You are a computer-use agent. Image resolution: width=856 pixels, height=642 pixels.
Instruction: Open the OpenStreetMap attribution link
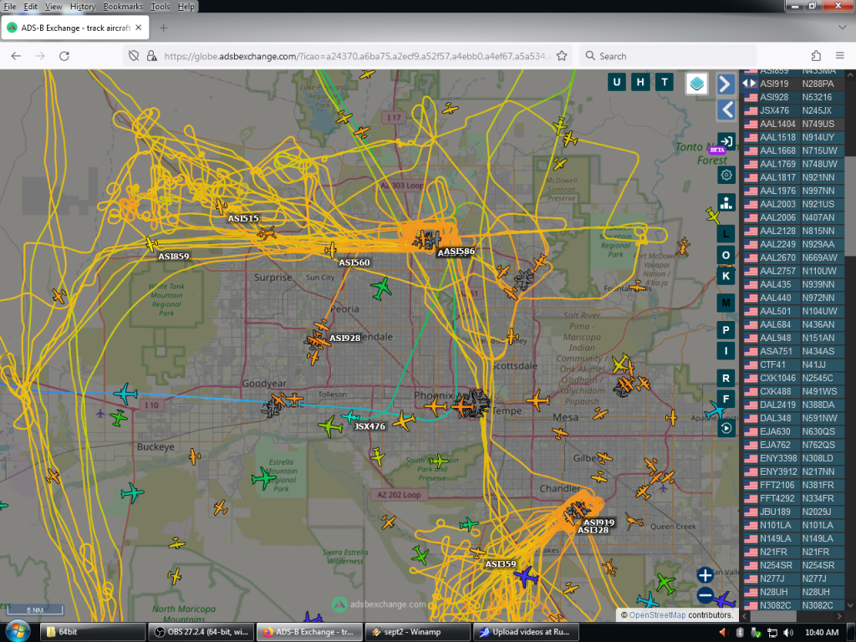tap(657, 614)
